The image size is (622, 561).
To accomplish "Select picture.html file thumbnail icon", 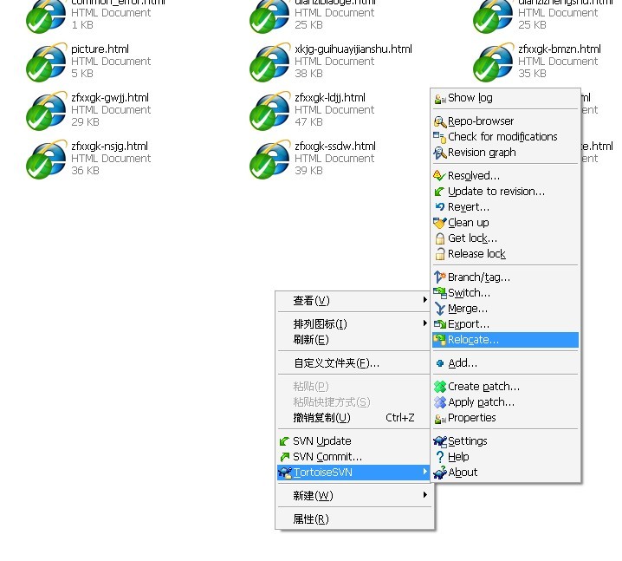I will pyautogui.click(x=47, y=62).
